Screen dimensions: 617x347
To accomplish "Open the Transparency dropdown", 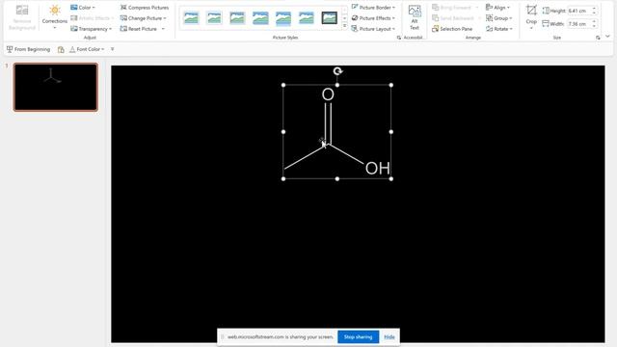I will (92, 29).
